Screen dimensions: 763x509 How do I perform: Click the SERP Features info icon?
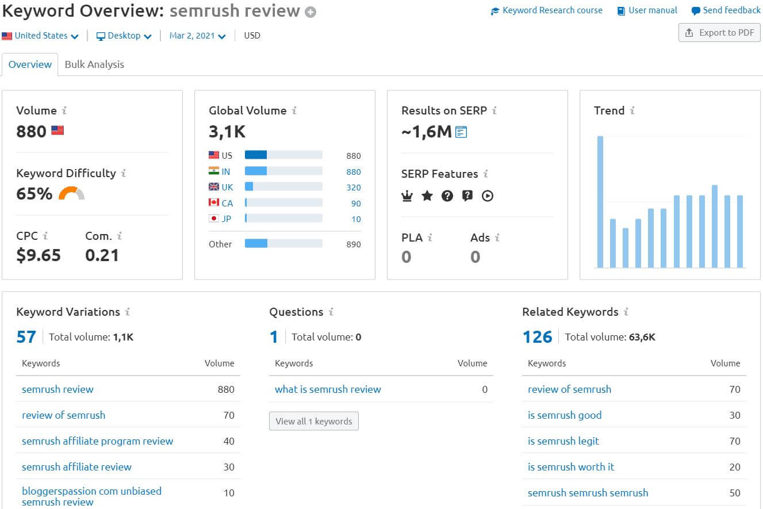tap(486, 174)
